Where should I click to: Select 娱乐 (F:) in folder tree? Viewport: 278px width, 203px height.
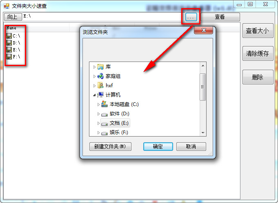point(115,132)
